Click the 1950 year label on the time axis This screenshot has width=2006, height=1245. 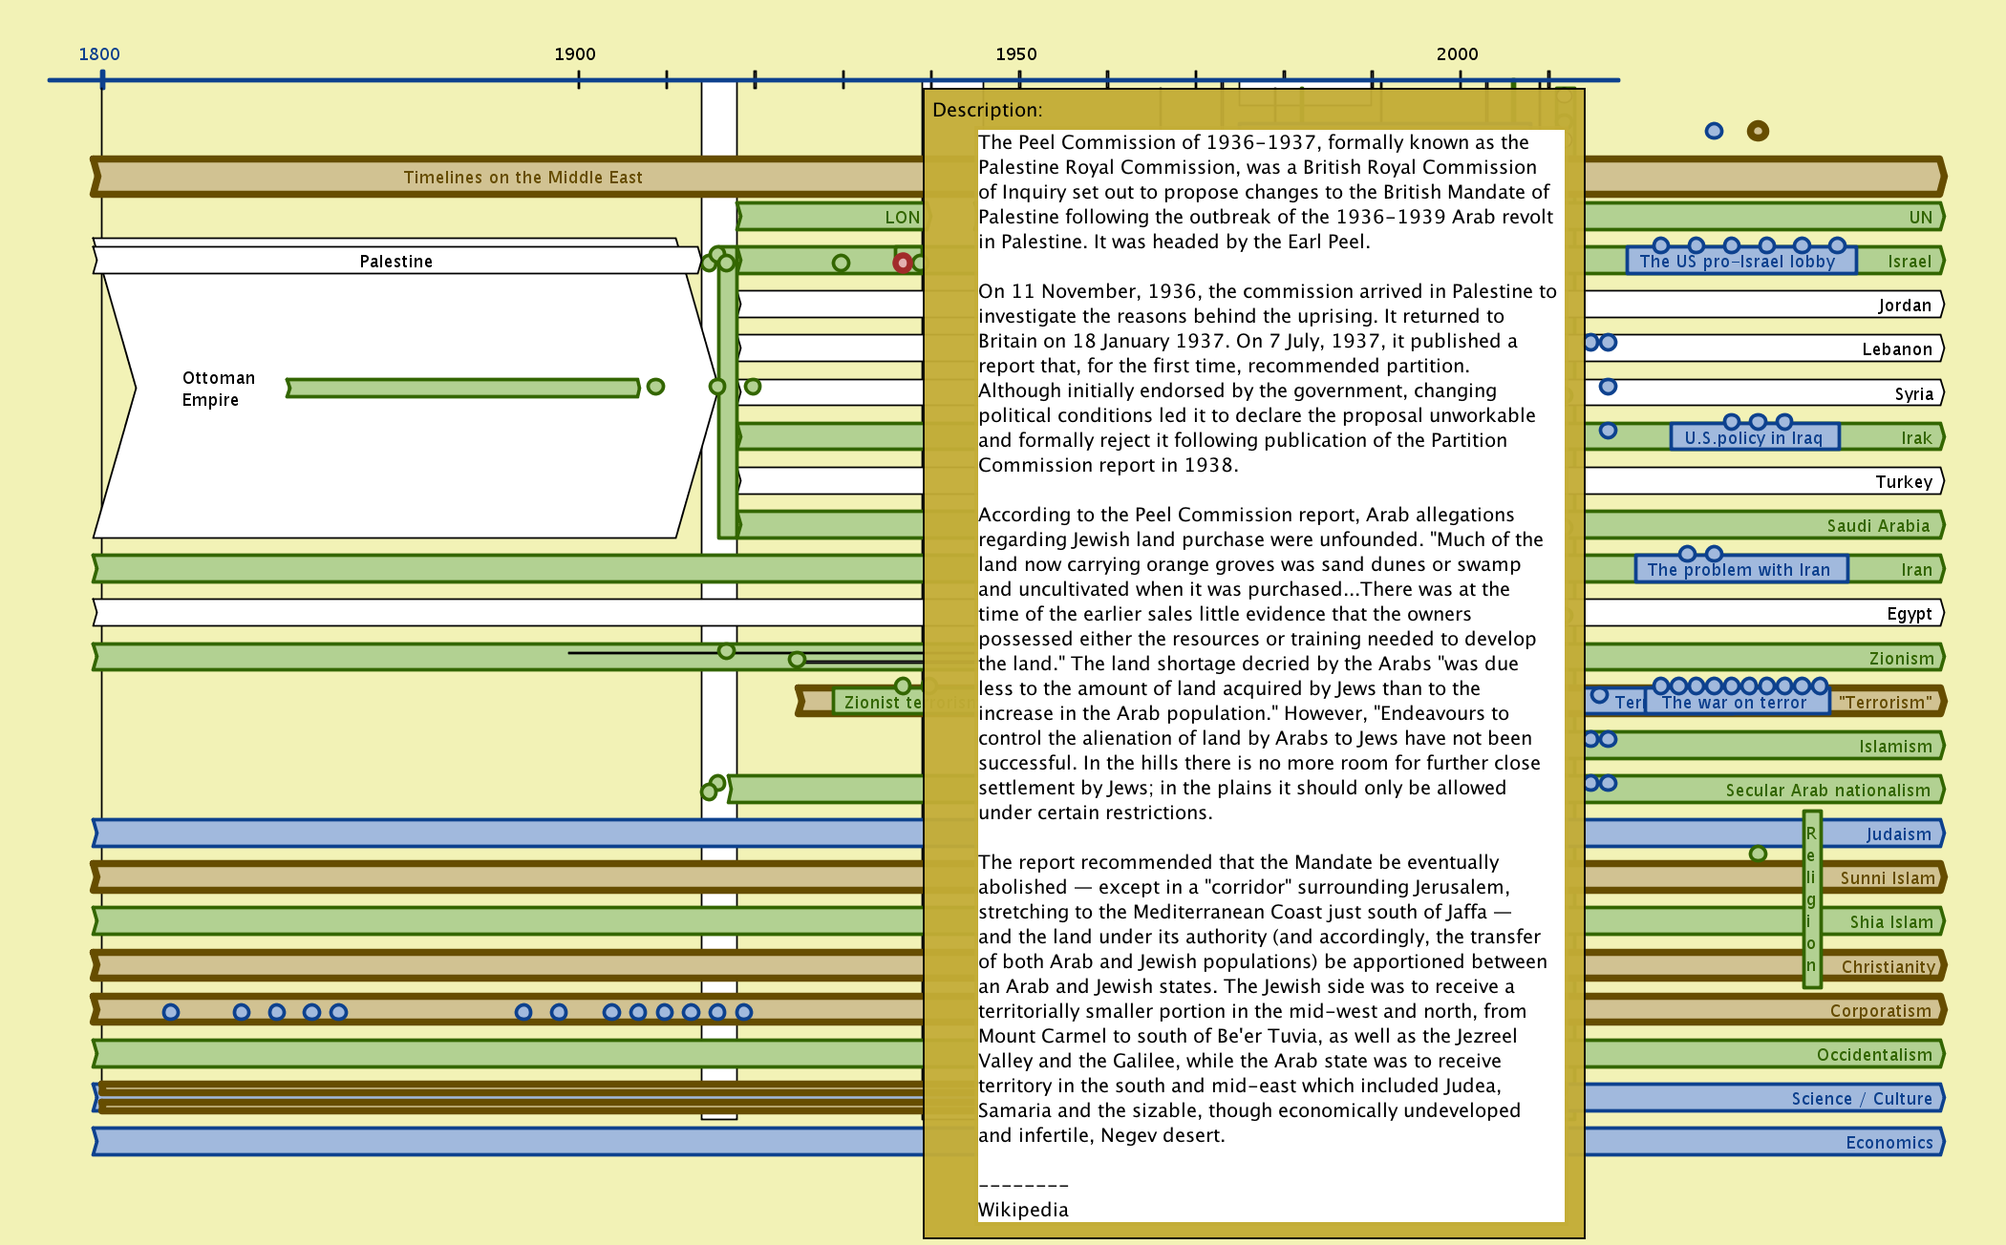pyautogui.click(x=1015, y=54)
